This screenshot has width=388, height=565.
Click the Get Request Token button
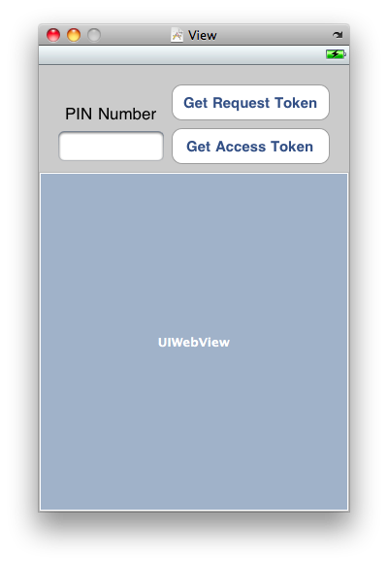click(x=250, y=103)
